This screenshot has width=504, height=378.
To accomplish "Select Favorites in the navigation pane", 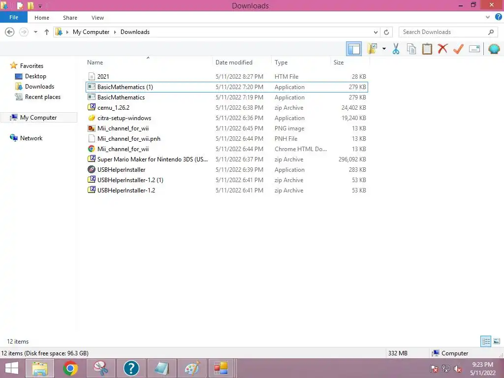I will pos(31,65).
